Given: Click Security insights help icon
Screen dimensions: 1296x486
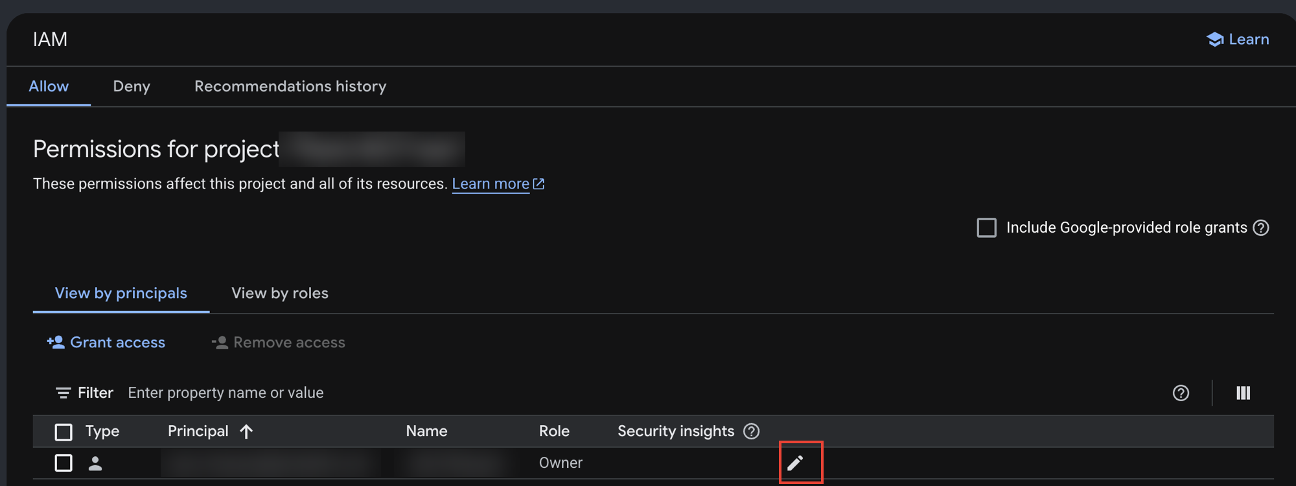Looking at the screenshot, I should (x=751, y=431).
